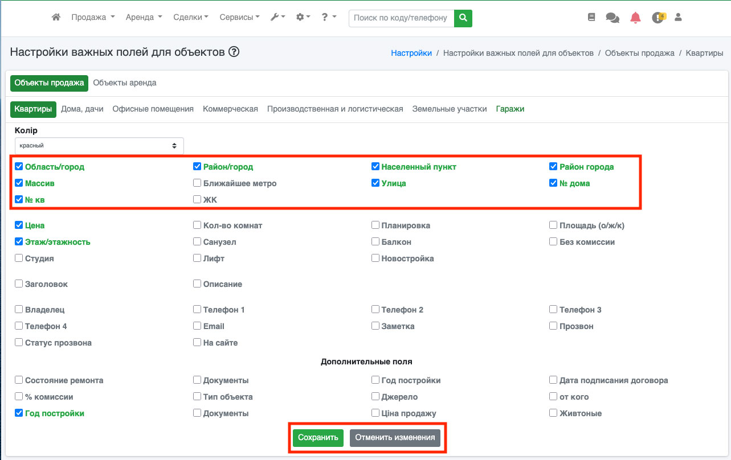The height and width of the screenshot is (460, 731).
Task: Click the help icon beside page title
Action: pyautogui.click(x=234, y=52)
